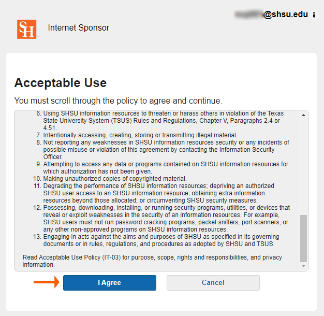This screenshot has width=324, height=316.
Task: Open the account options menu icon
Action: (x=314, y=15)
